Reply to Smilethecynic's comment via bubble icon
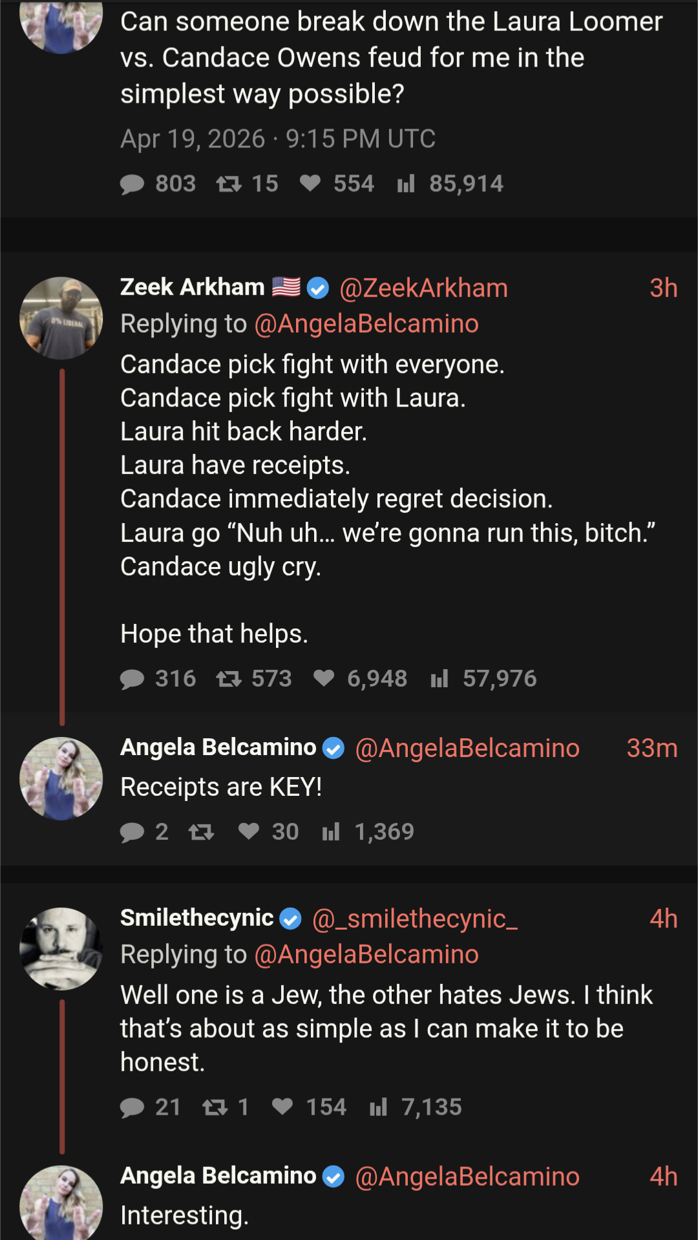This screenshot has width=698, height=1240. 132,1107
